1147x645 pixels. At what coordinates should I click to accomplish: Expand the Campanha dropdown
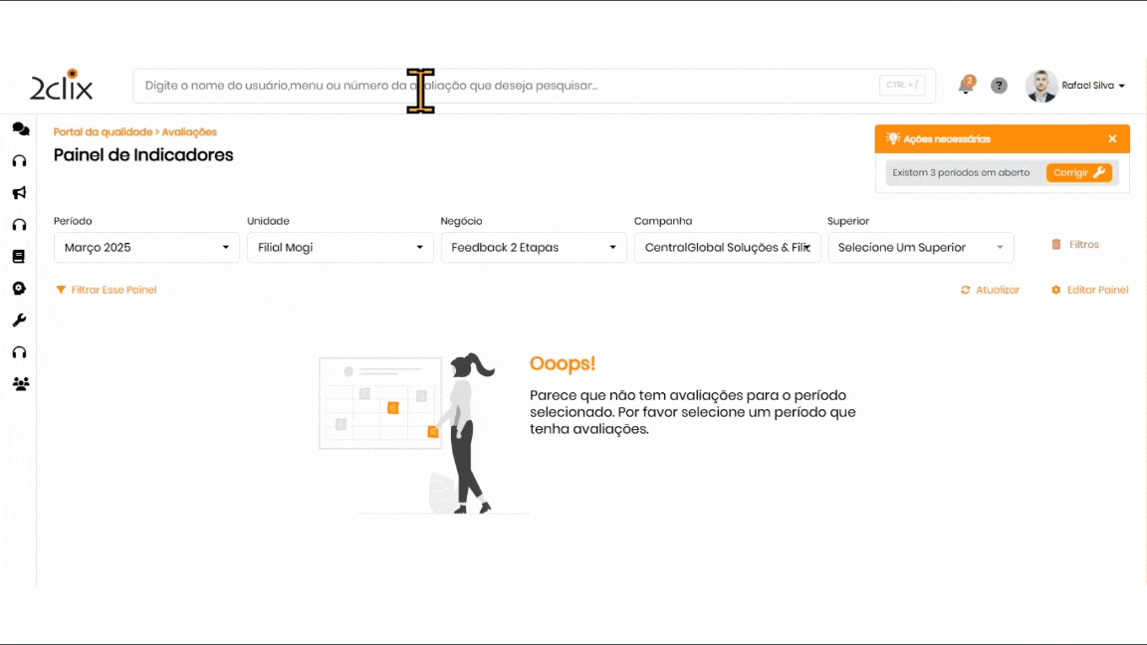pos(727,248)
